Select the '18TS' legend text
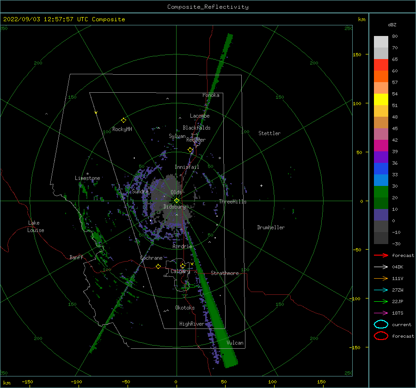416x388 pixels. [398, 313]
